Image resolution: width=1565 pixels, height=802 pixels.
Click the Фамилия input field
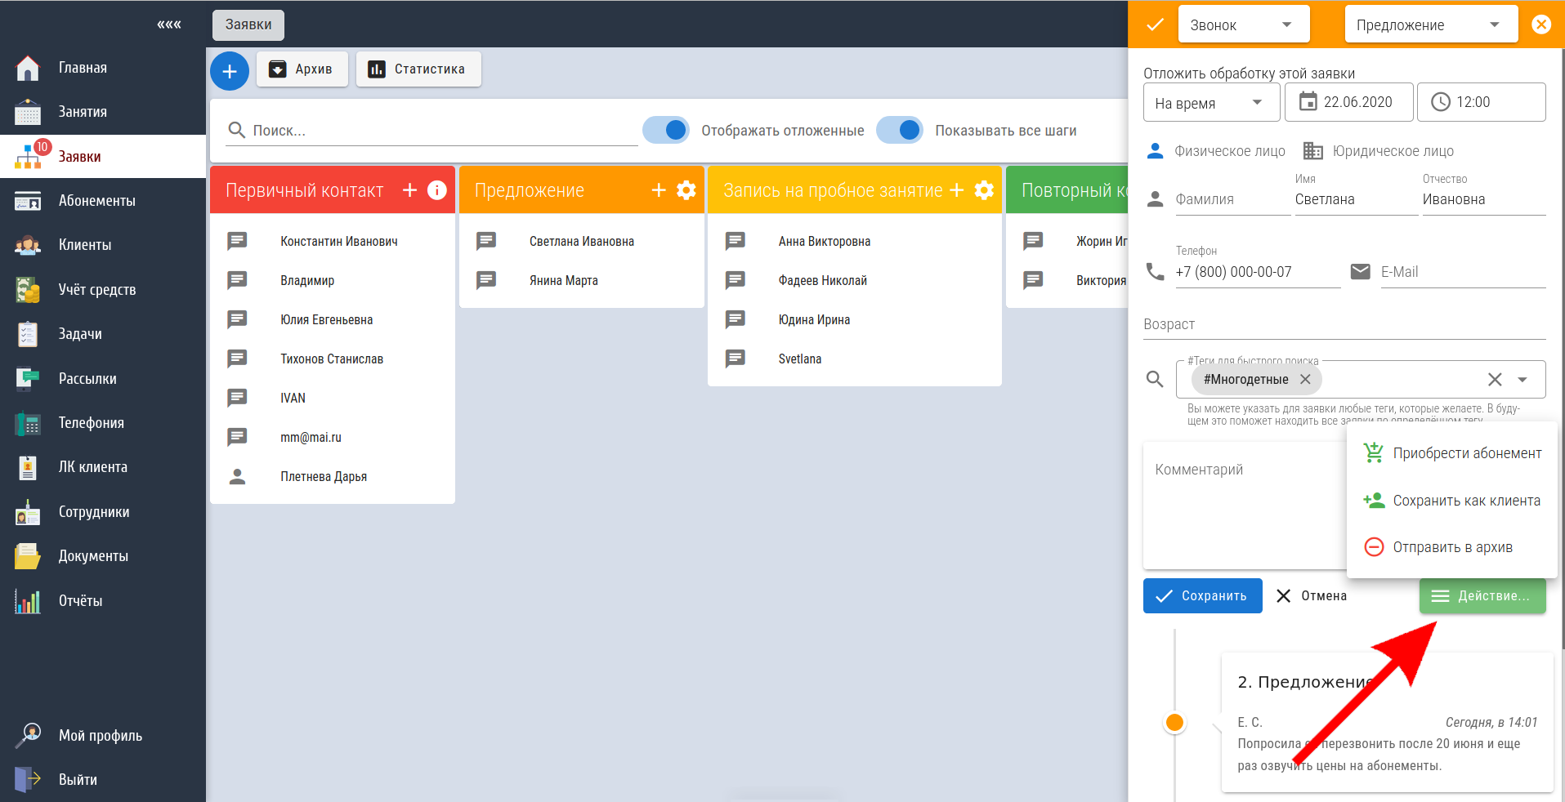[x=1233, y=199]
